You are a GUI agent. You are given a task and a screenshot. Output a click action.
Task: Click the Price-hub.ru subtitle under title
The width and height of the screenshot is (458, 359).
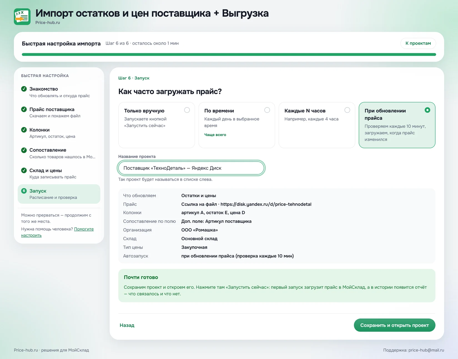(48, 22)
